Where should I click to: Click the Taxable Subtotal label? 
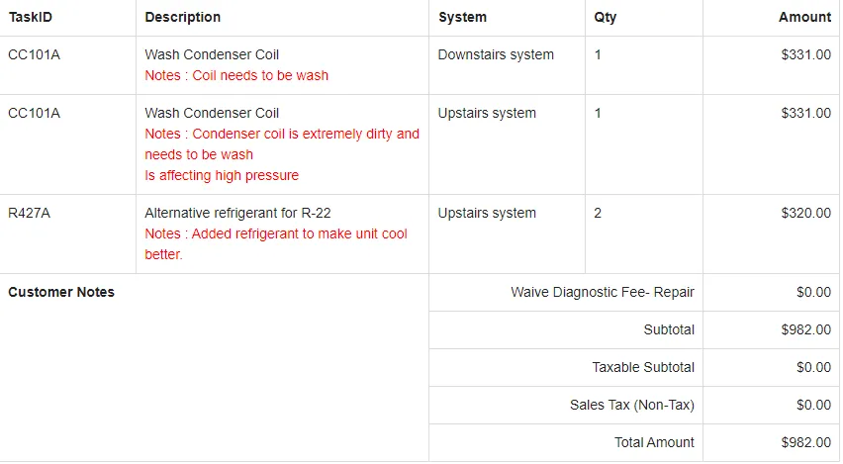pyautogui.click(x=643, y=367)
